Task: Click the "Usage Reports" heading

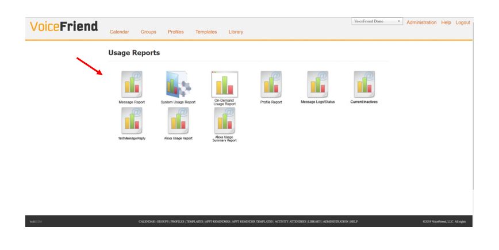Action: 134,53
